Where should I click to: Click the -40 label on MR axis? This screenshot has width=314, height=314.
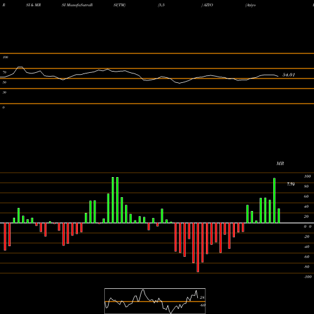(x=306, y=247)
